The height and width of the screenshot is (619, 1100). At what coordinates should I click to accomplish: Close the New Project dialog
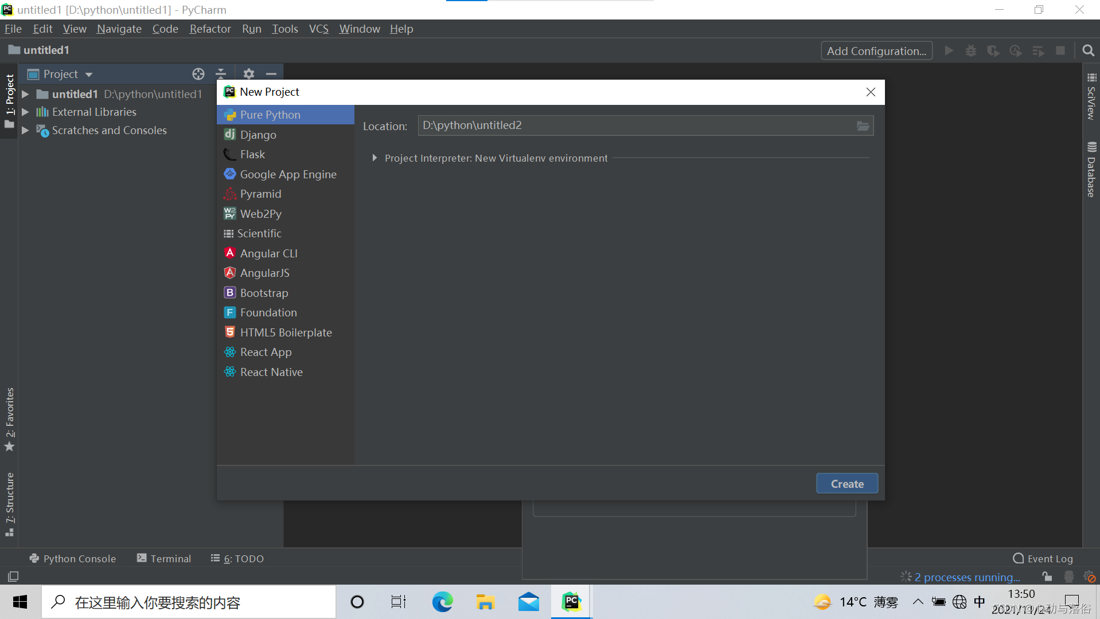[x=871, y=92]
